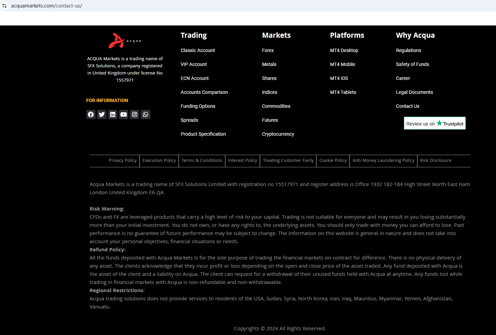The image size is (496, 335).
Task: Open the Classic Account link
Action: click(198, 50)
